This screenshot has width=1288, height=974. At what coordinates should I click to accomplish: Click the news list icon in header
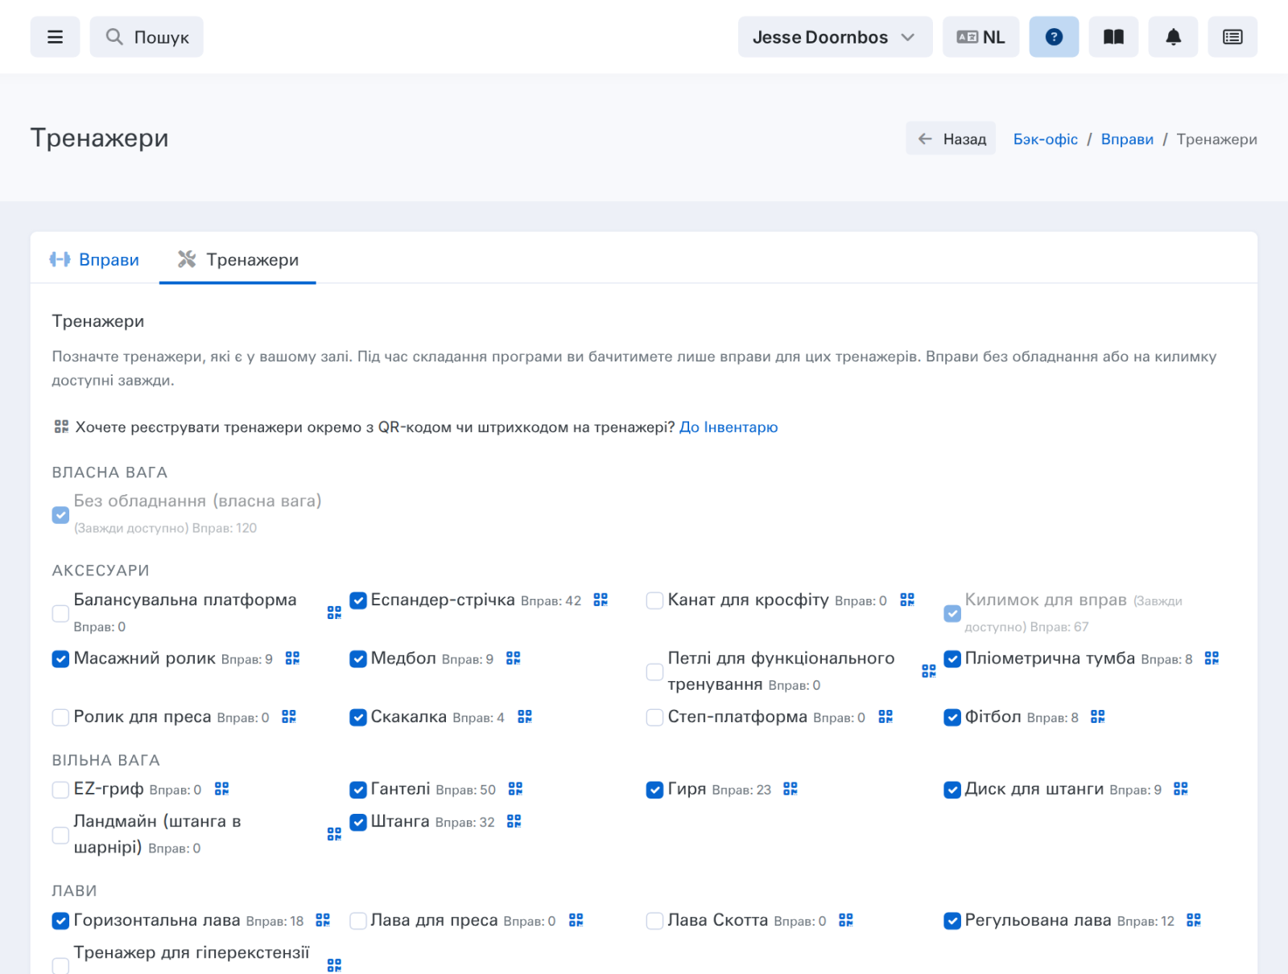[x=1232, y=37]
